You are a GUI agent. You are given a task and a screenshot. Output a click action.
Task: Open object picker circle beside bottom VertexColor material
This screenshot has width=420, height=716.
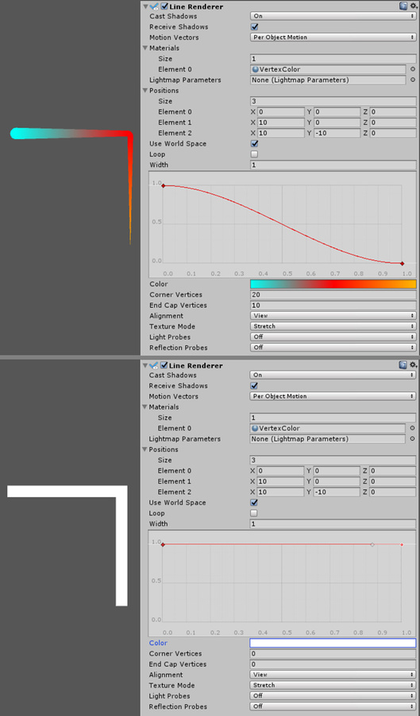point(413,428)
